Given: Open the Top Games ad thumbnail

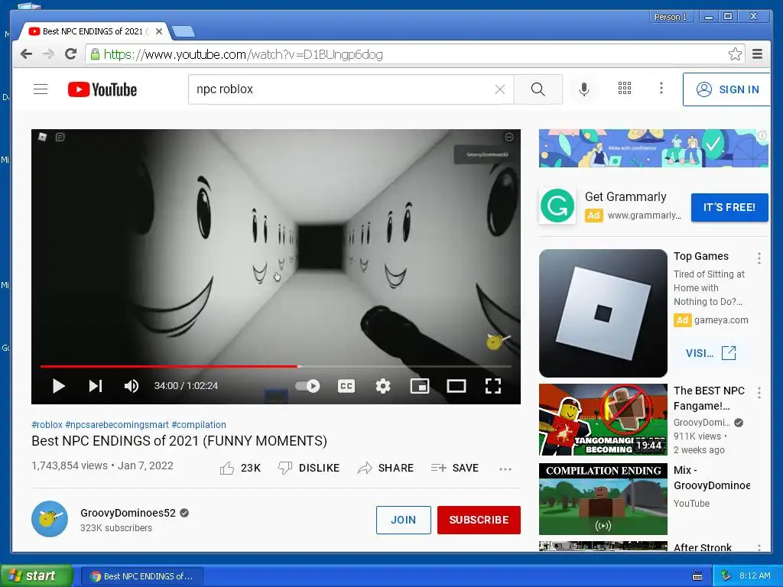Looking at the screenshot, I should pos(603,313).
